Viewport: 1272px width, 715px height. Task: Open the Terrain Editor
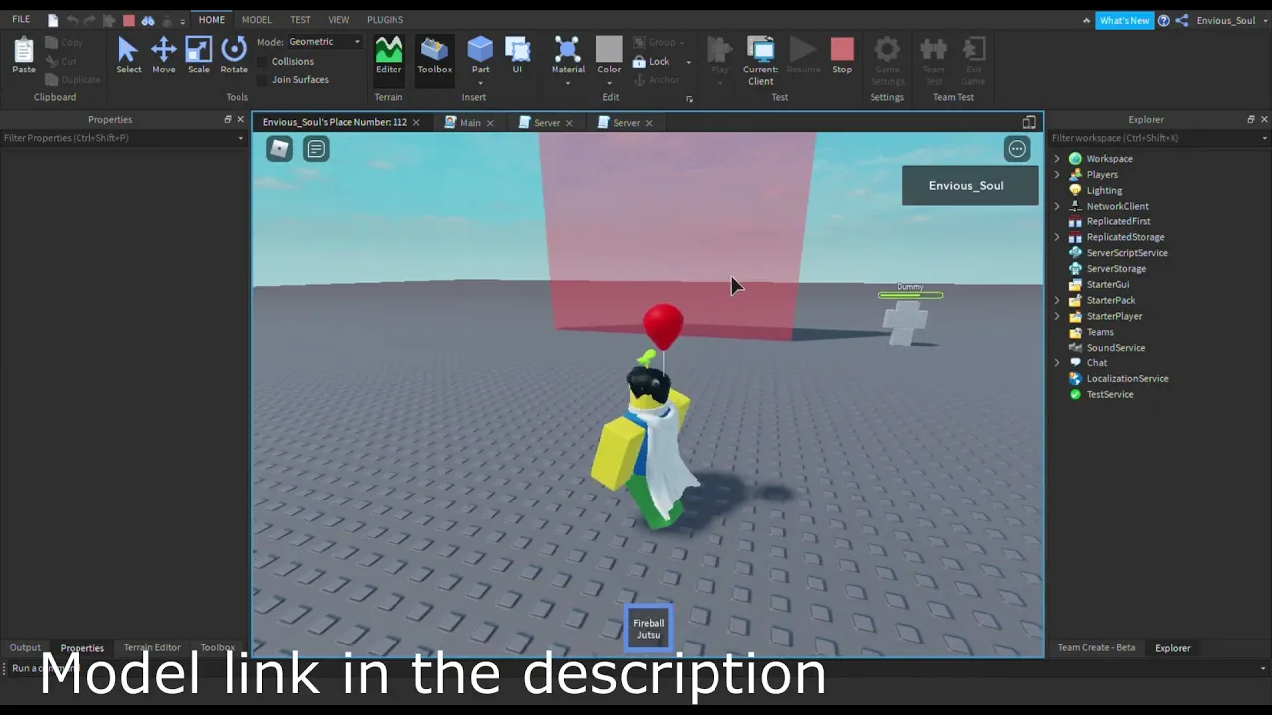[389, 55]
